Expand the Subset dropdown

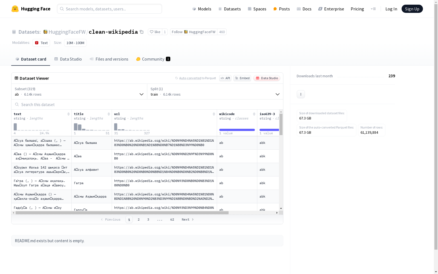[79, 92]
